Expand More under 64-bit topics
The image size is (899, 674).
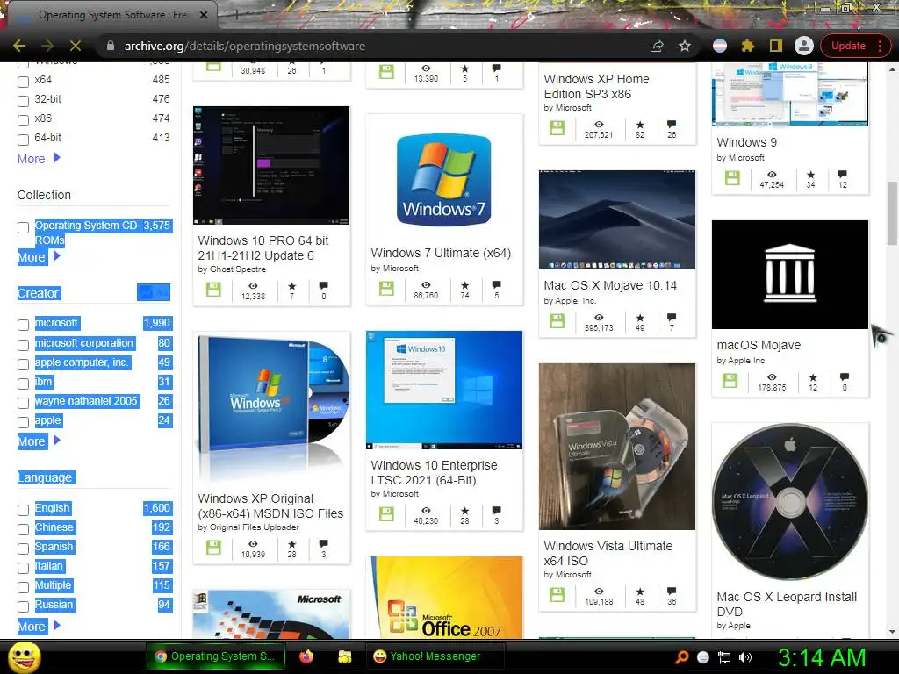[39, 159]
